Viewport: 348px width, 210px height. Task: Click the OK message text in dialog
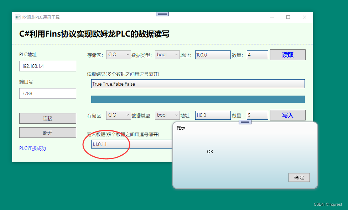click(210, 152)
